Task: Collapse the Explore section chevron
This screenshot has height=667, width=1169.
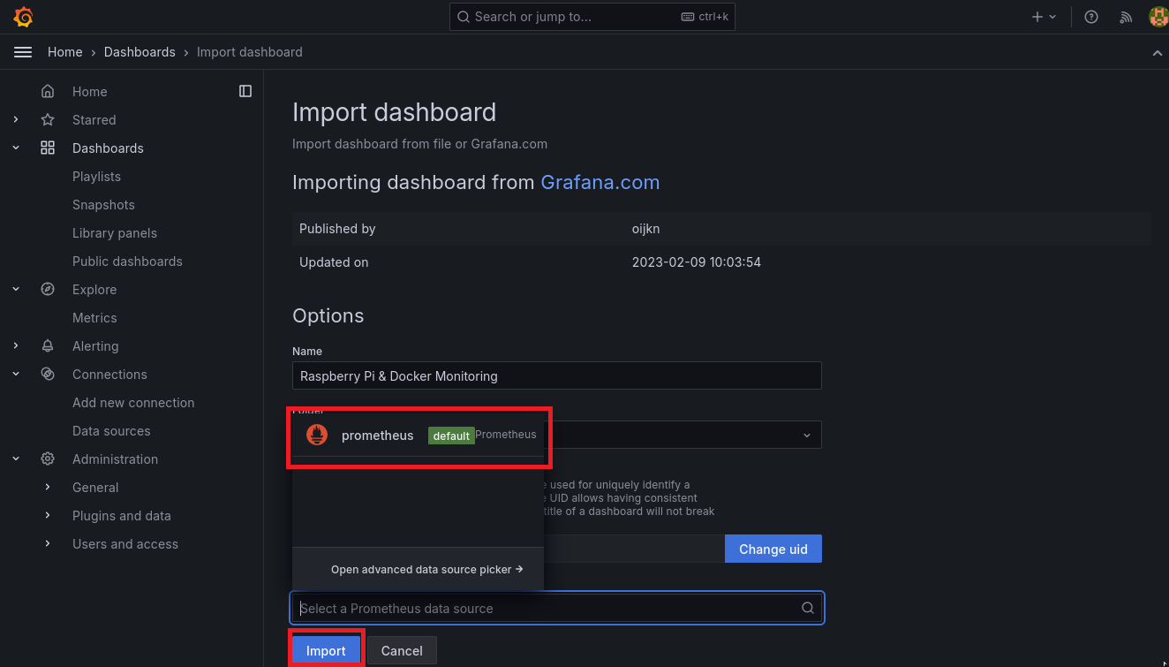Action: tap(16, 290)
